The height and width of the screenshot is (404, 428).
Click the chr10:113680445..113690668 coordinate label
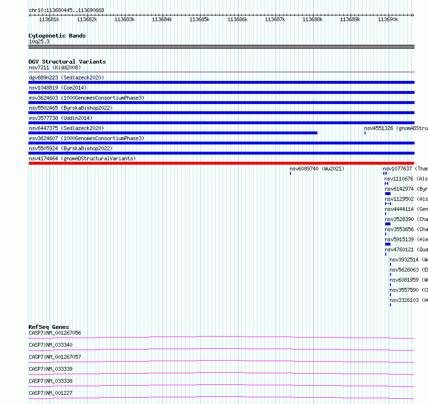66,11
